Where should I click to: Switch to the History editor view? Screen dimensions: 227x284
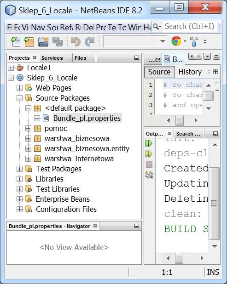point(190,72)
